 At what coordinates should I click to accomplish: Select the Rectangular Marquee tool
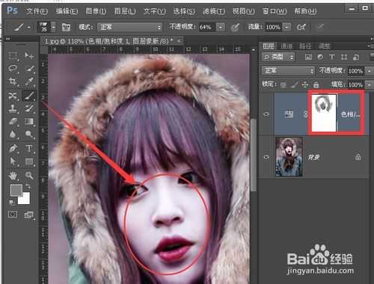click(x=13, y=55)
